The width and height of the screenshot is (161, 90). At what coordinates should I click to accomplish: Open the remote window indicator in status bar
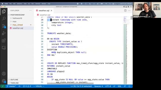click(x=3, y=86)
